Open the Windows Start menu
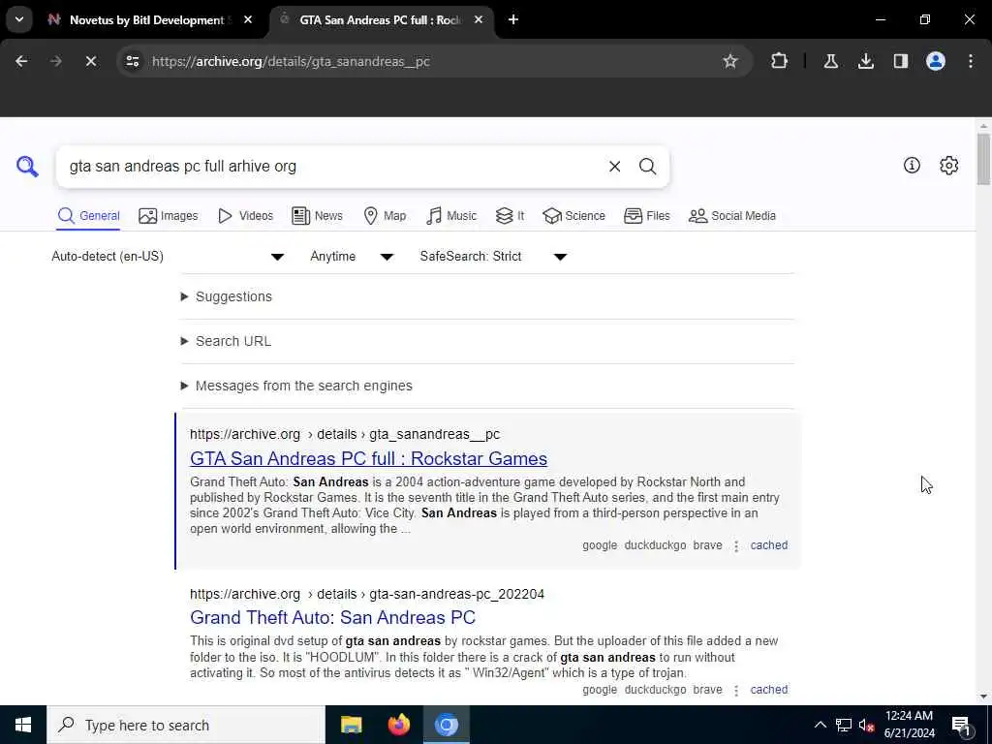This screenshot has width=992, height=744. pyautogui.click(x=23, y=725)
